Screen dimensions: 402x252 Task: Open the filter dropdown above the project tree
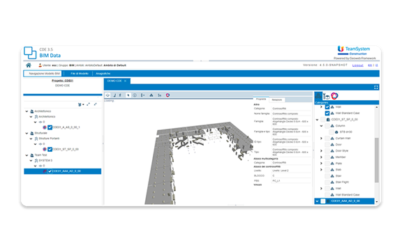pos(81,104)
